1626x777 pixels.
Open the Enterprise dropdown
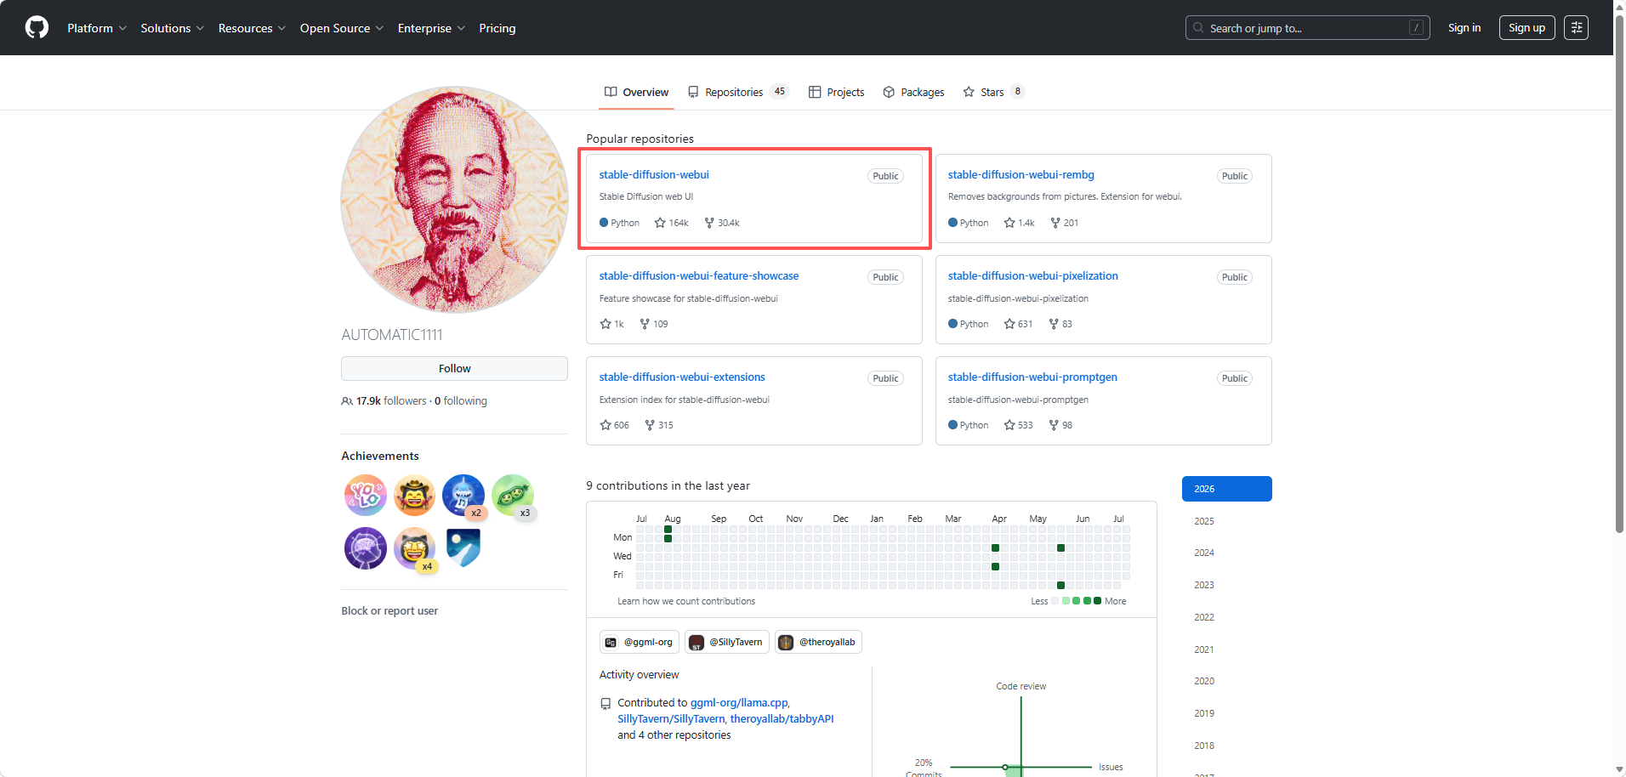tap(431, 28)
